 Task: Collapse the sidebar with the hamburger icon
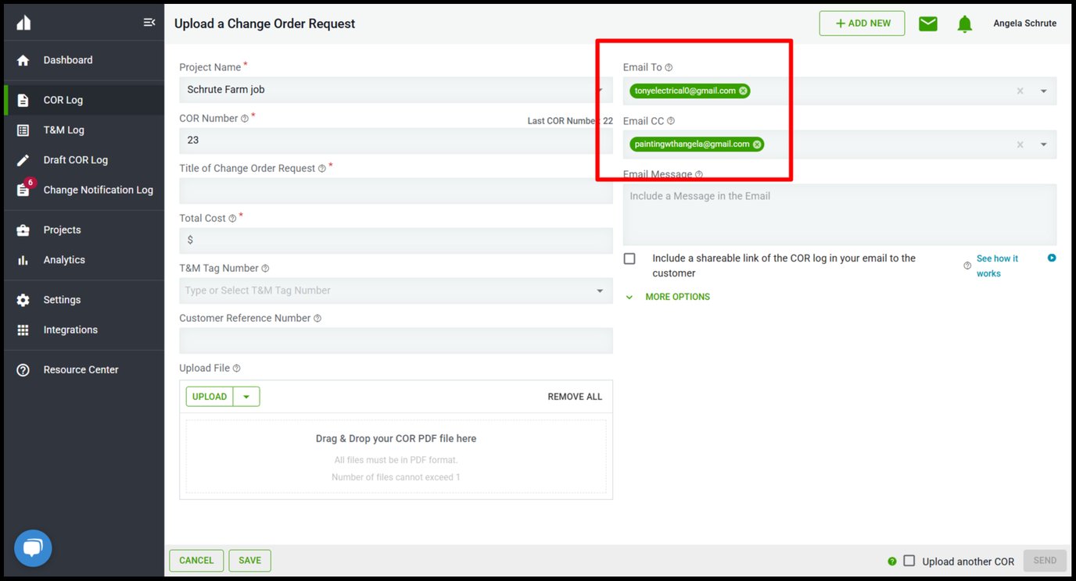149,22
